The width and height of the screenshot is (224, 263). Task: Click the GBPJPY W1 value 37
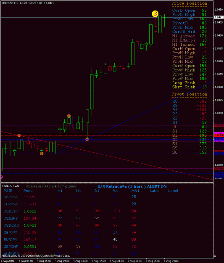(x=115, y=232)
